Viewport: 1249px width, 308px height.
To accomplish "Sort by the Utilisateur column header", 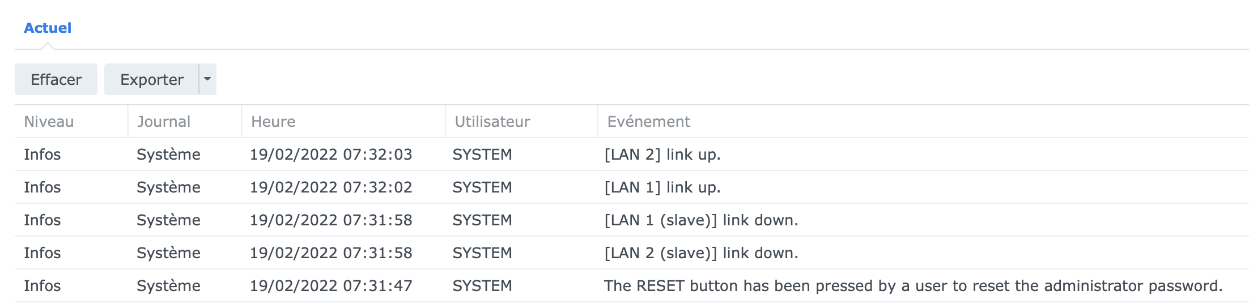I will point(492,122).
